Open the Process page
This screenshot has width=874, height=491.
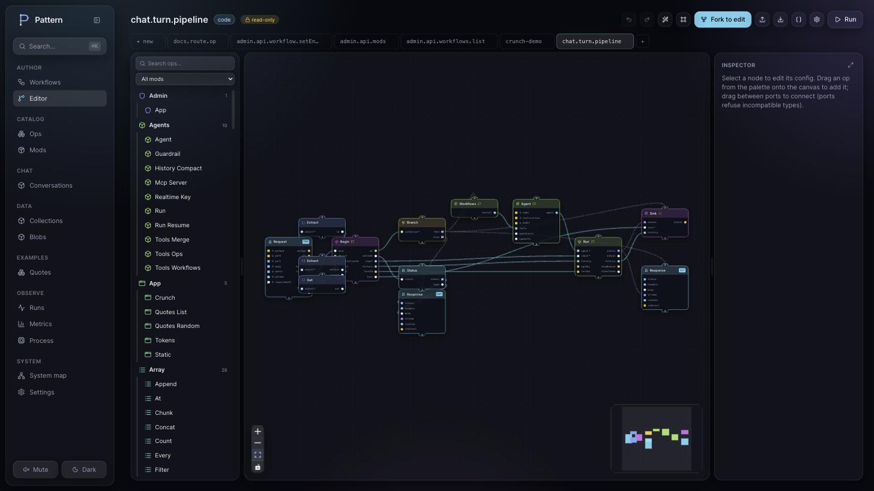pos(60,341)
